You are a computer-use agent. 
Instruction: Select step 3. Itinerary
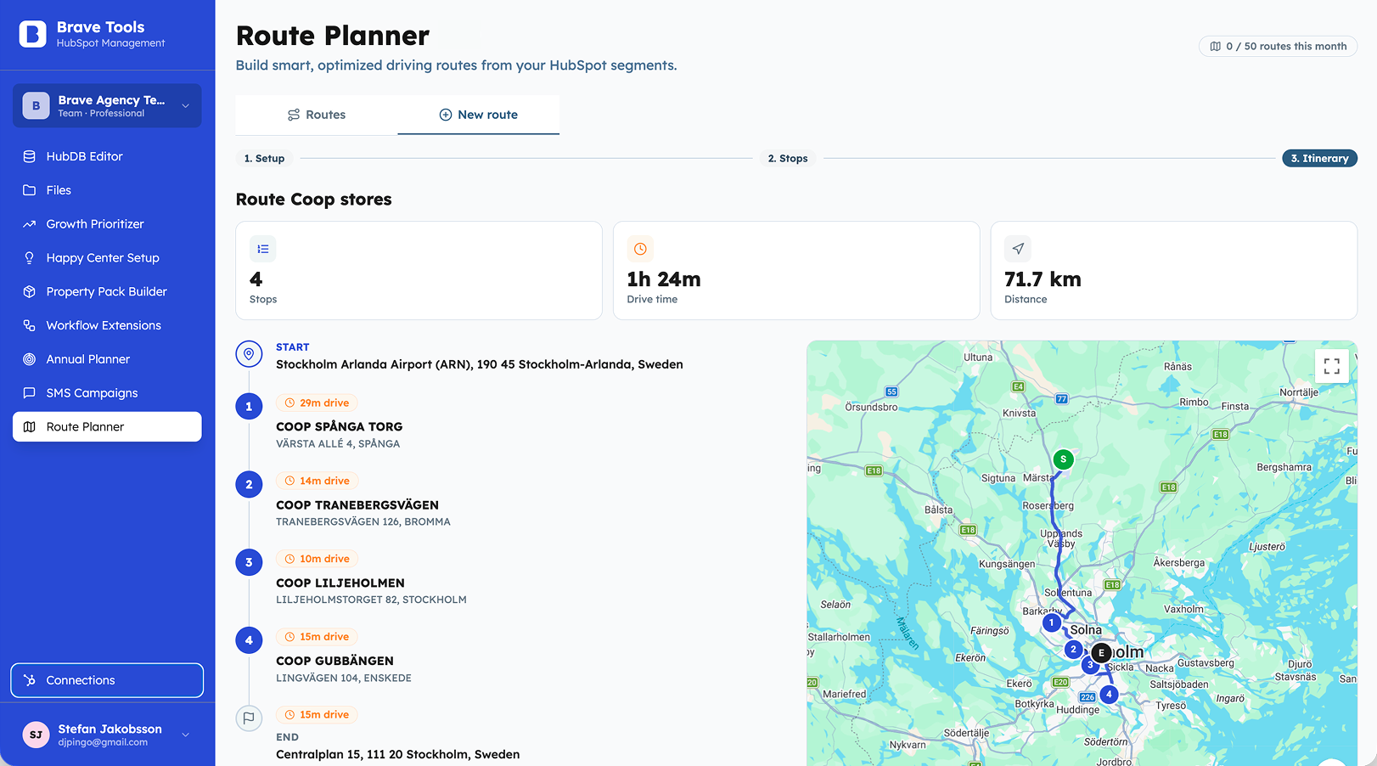[1319, 158]
